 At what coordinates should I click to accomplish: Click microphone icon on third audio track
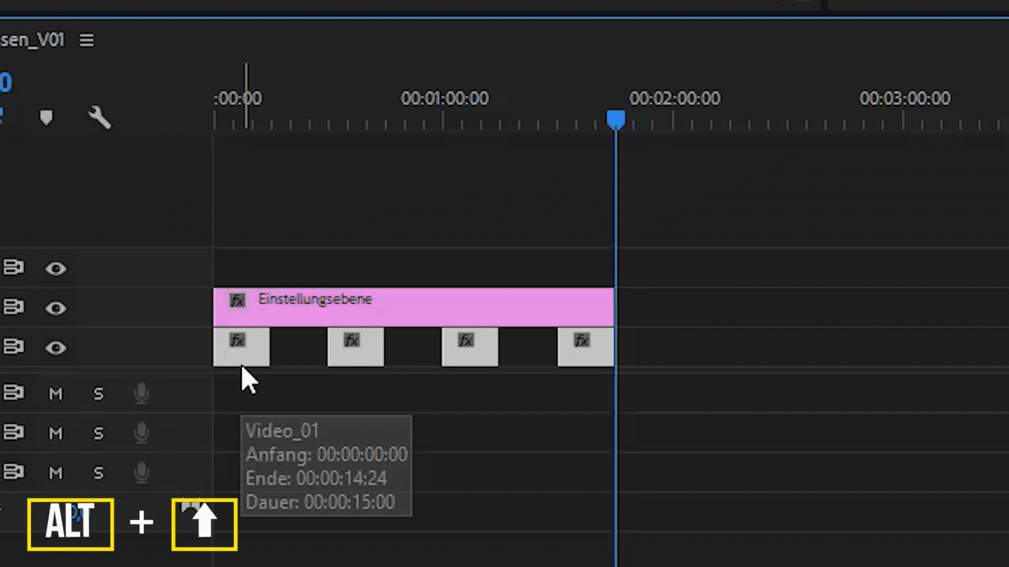(141, 472)
